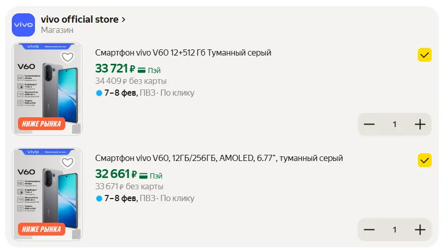Click the second vivo V60 product thumbnail
Screen dimensions: 443x251
47,194
